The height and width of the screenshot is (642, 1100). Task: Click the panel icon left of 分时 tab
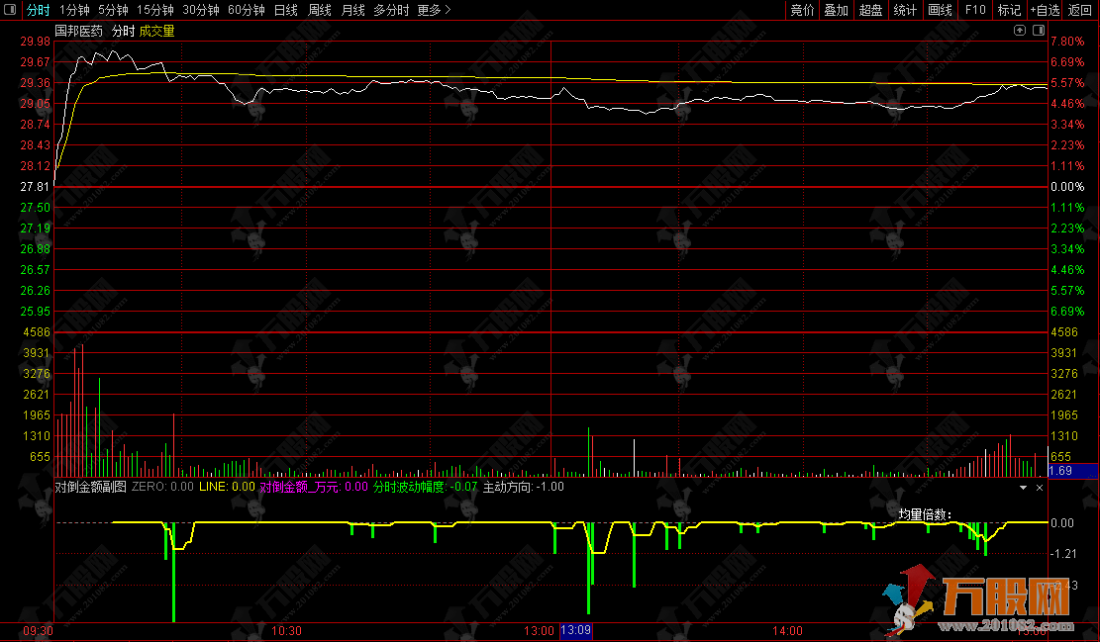(11, 10)
